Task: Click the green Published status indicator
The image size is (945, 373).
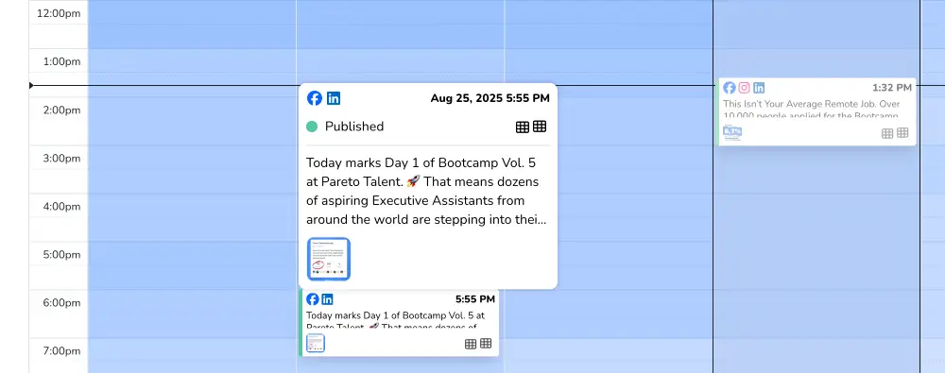Action: [x=312, y=127]
